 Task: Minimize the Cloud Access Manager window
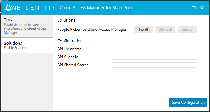coord(185,8)
